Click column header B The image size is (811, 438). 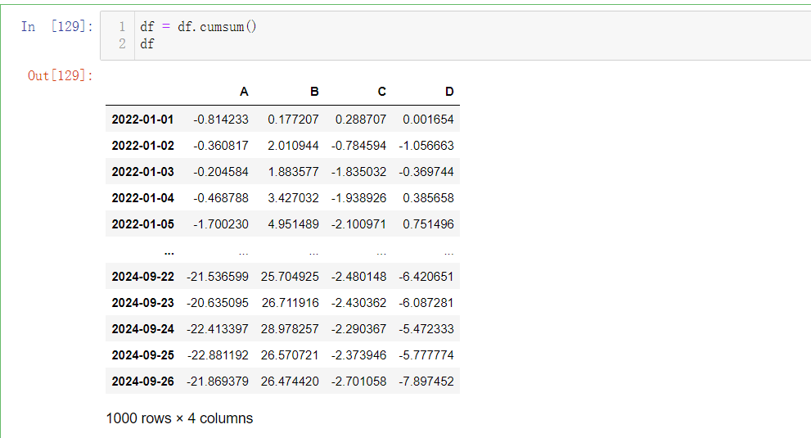(314, 92)
